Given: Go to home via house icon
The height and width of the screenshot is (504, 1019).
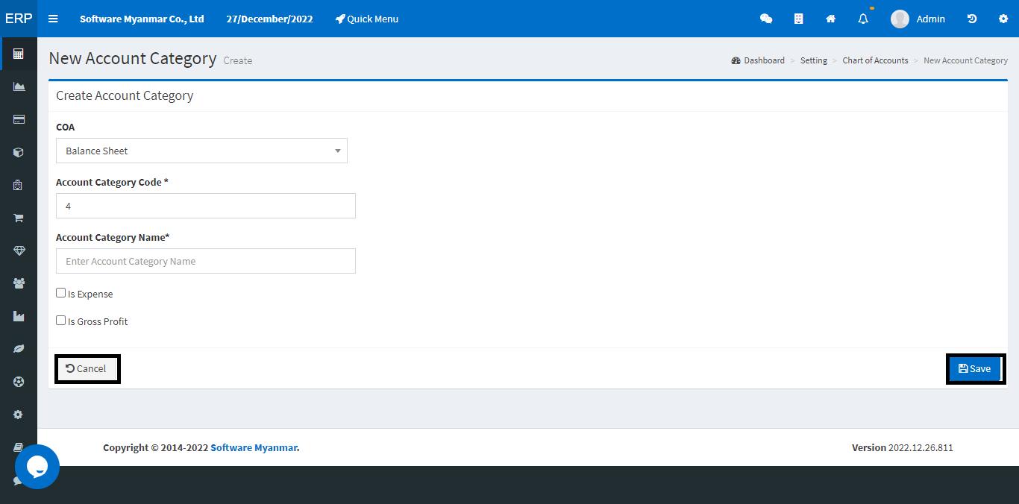Looking at the screenshot, I should (x=830, y=19).
